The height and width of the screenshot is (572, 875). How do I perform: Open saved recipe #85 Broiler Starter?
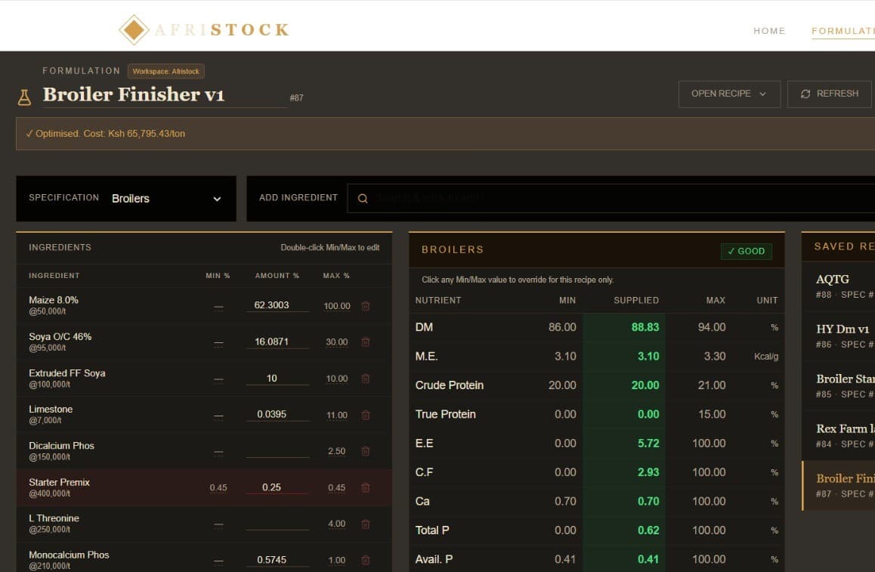(x=838, y=385)
